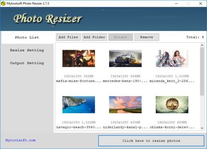
Task: Click the filename text mercedes-benz-190-...
Action: (x=125, y=81)
